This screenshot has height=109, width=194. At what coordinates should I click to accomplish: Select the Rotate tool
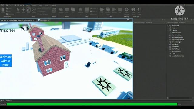click(x=34, y=10)
